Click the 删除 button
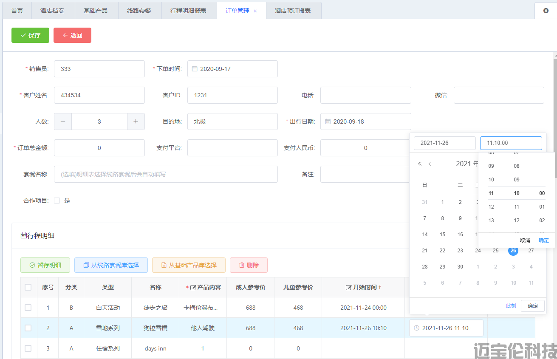The image size is (557, 359). coord(249,265)
